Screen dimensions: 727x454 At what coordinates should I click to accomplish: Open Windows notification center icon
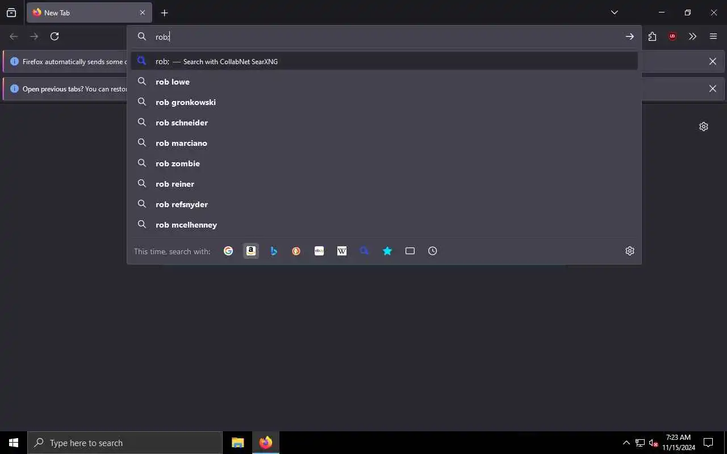[x=708, y=443]
